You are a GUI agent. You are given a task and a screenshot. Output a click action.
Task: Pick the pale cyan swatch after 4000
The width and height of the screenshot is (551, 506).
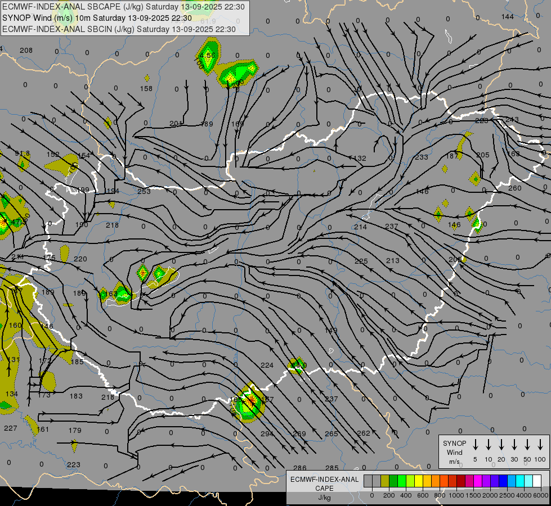click(528, 481)
